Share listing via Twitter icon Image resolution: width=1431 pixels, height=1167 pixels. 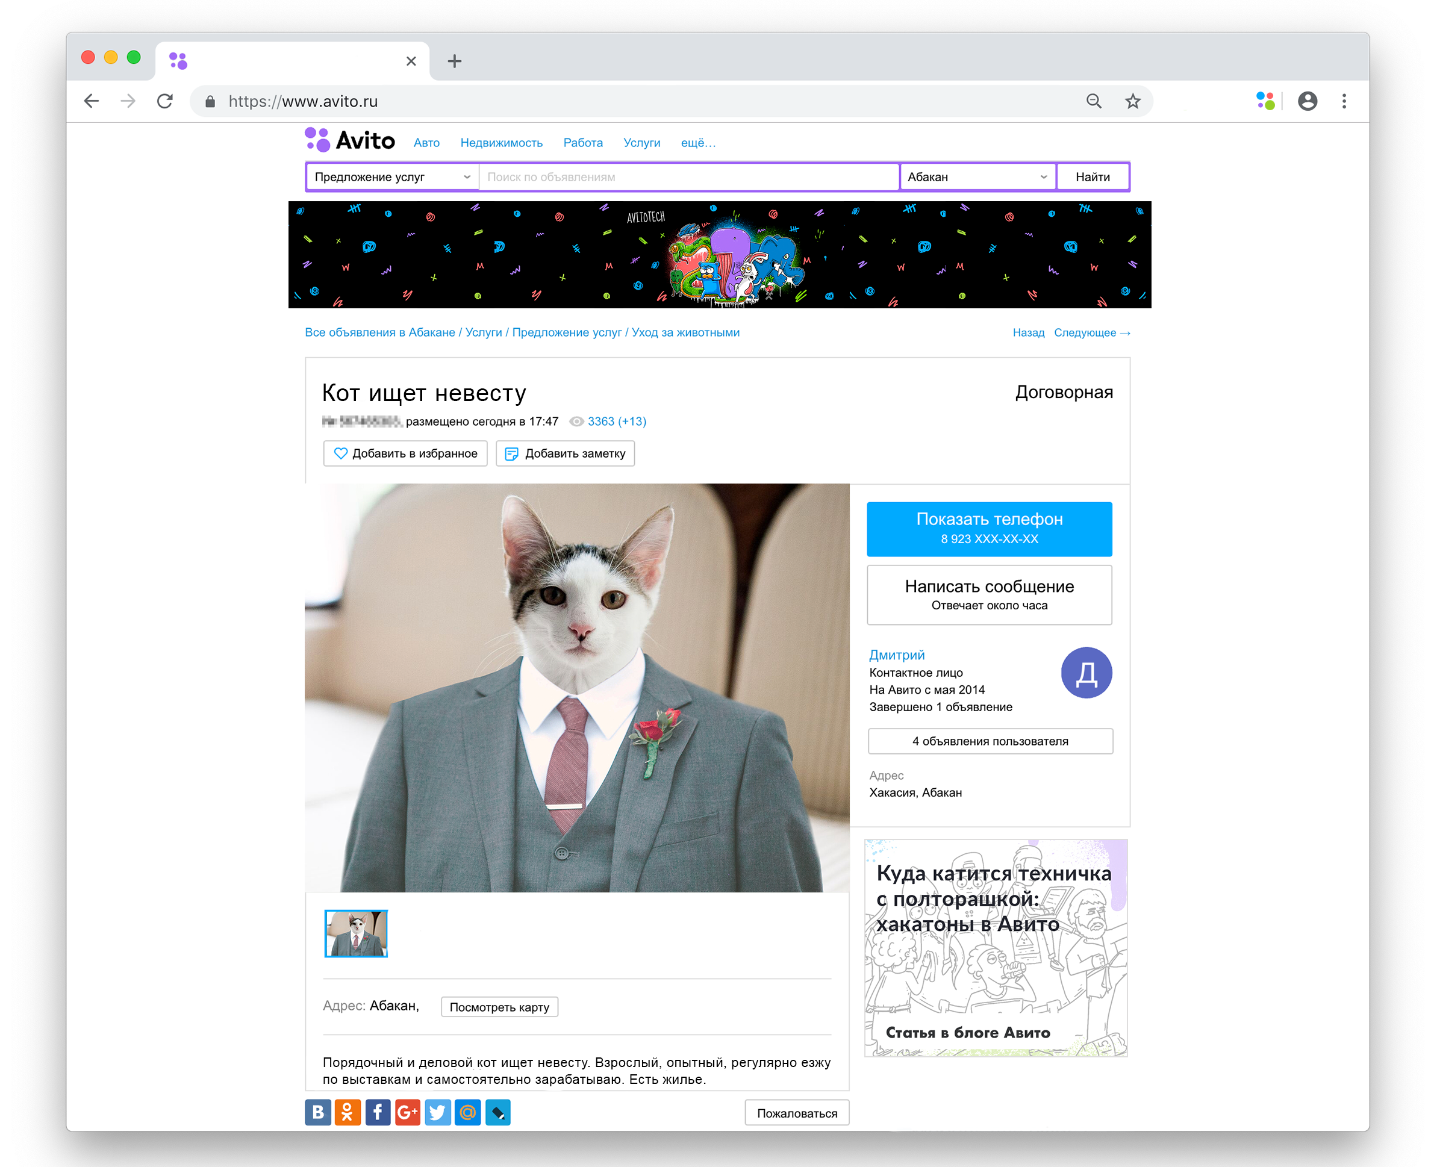pos(437,1113)
